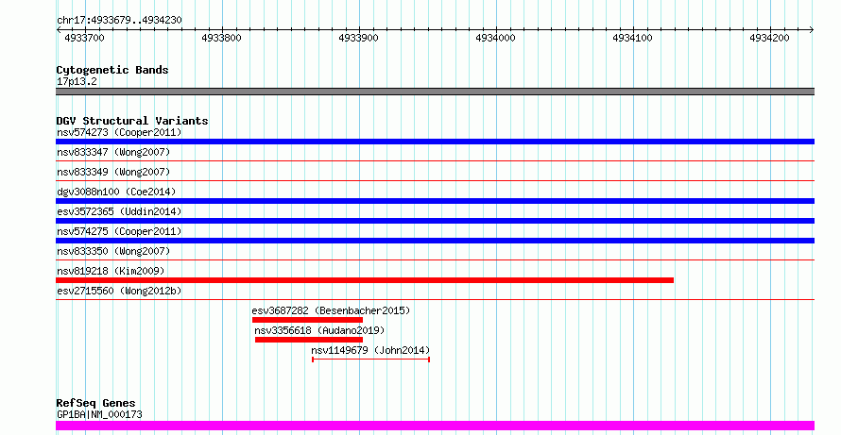Click the nsv833350 (Wong2007) label
This screenshot has height=435, width=841.
coord(113,251)
